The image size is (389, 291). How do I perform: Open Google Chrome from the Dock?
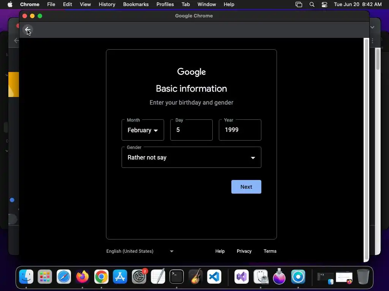point(101,276)
